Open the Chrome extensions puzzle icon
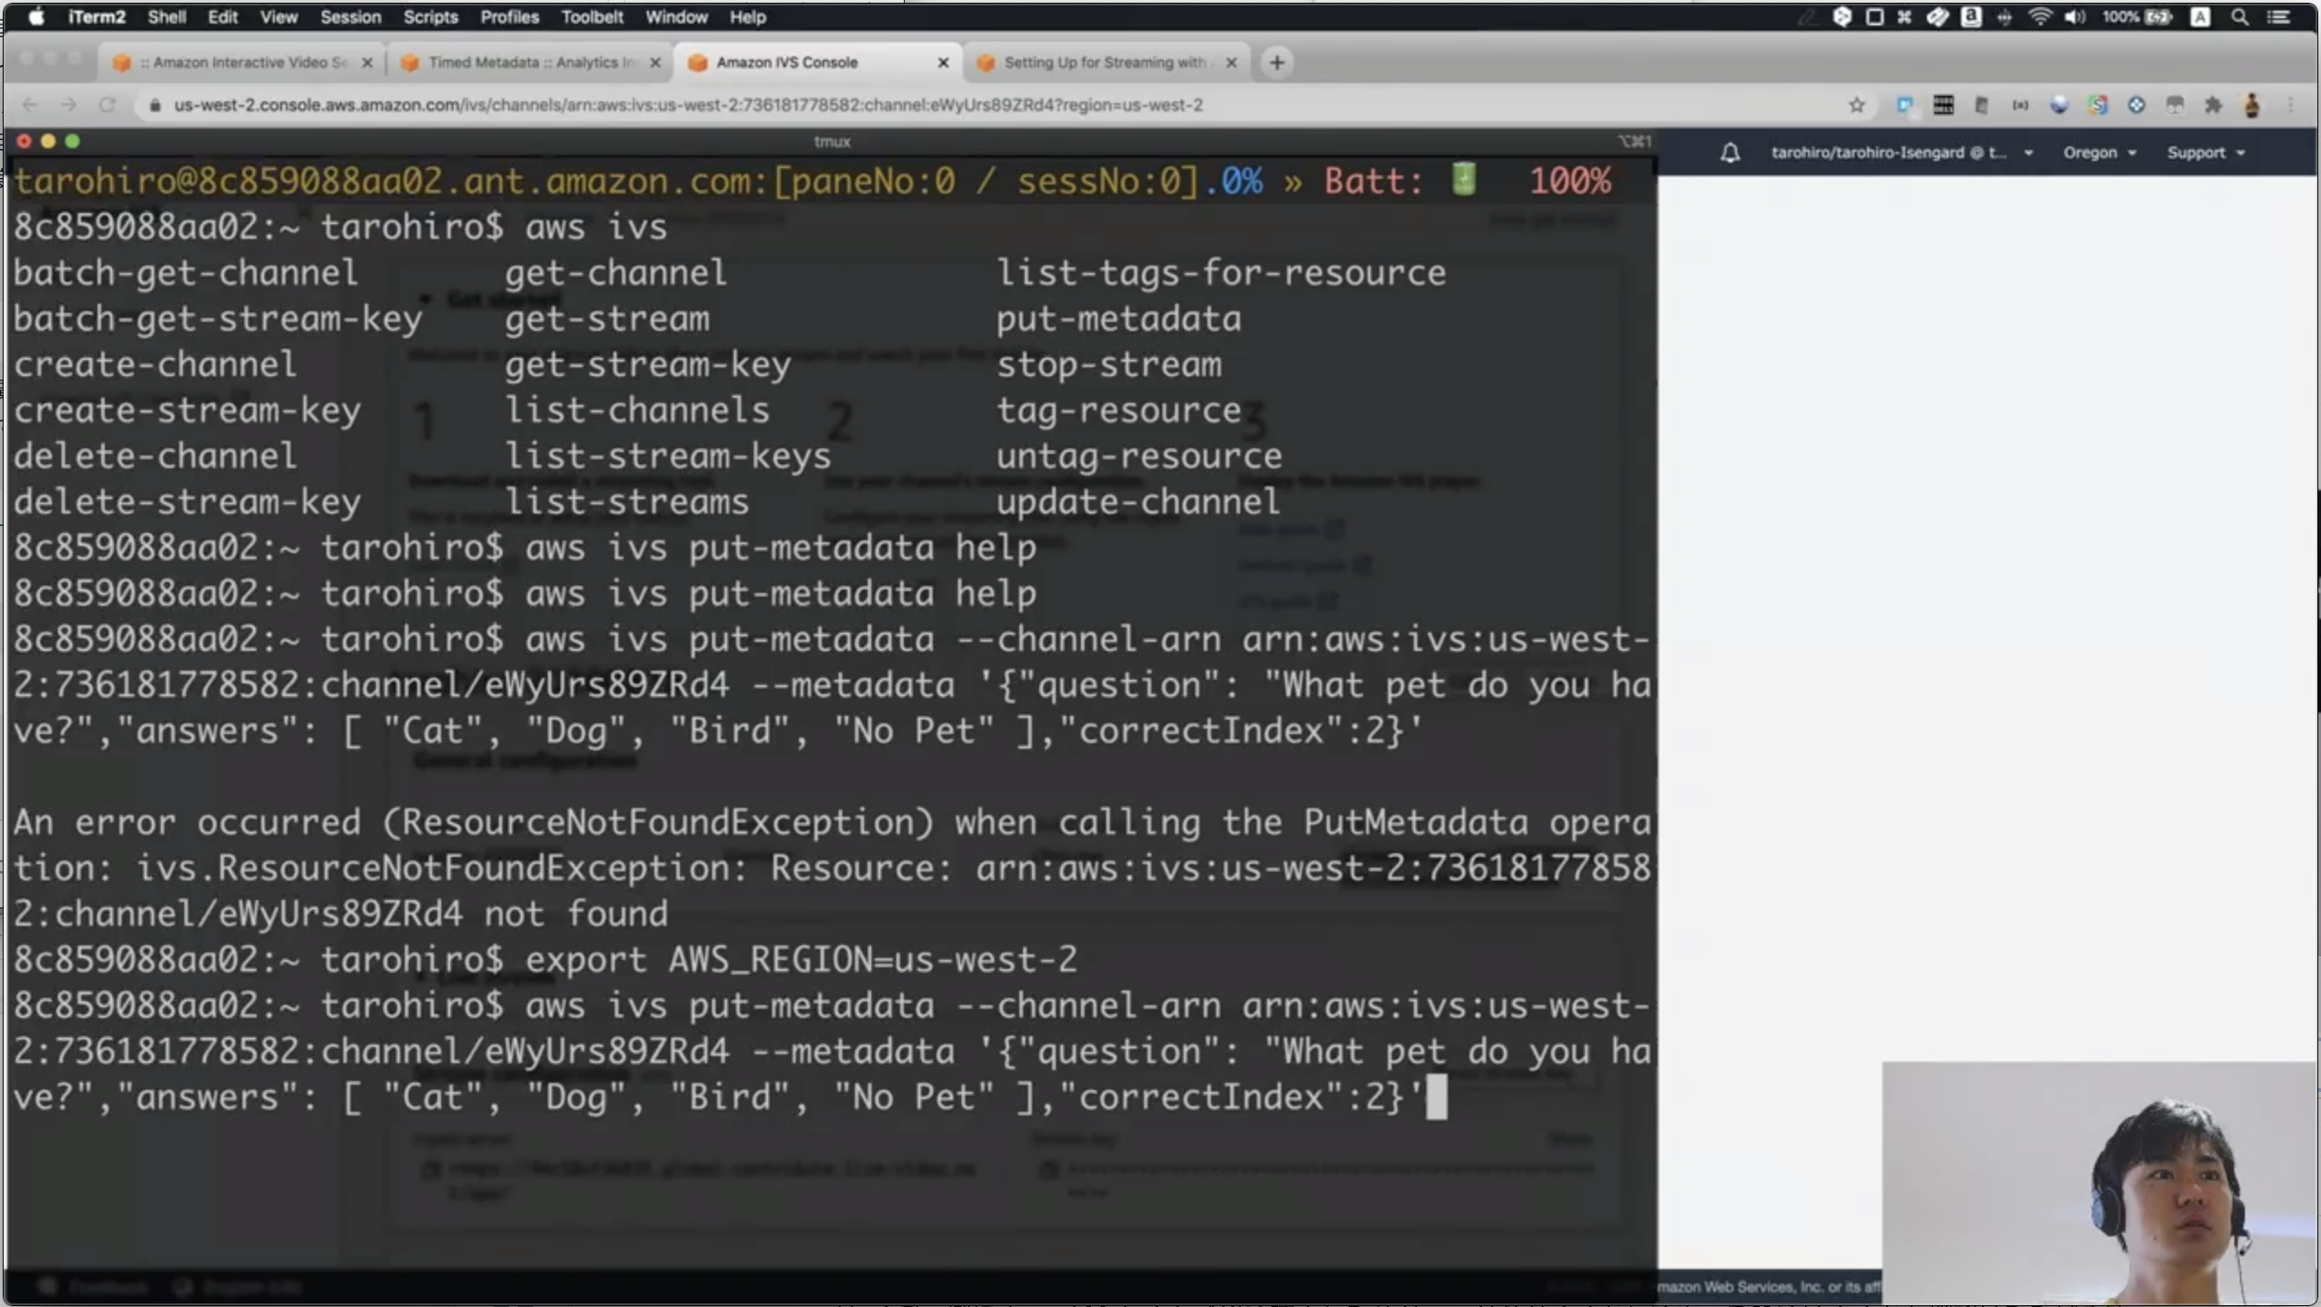The height and width of the screenshot is (1307, 2321). [x=2213, y=106]
